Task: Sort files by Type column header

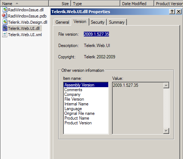Action: click(x=96, y=4)
